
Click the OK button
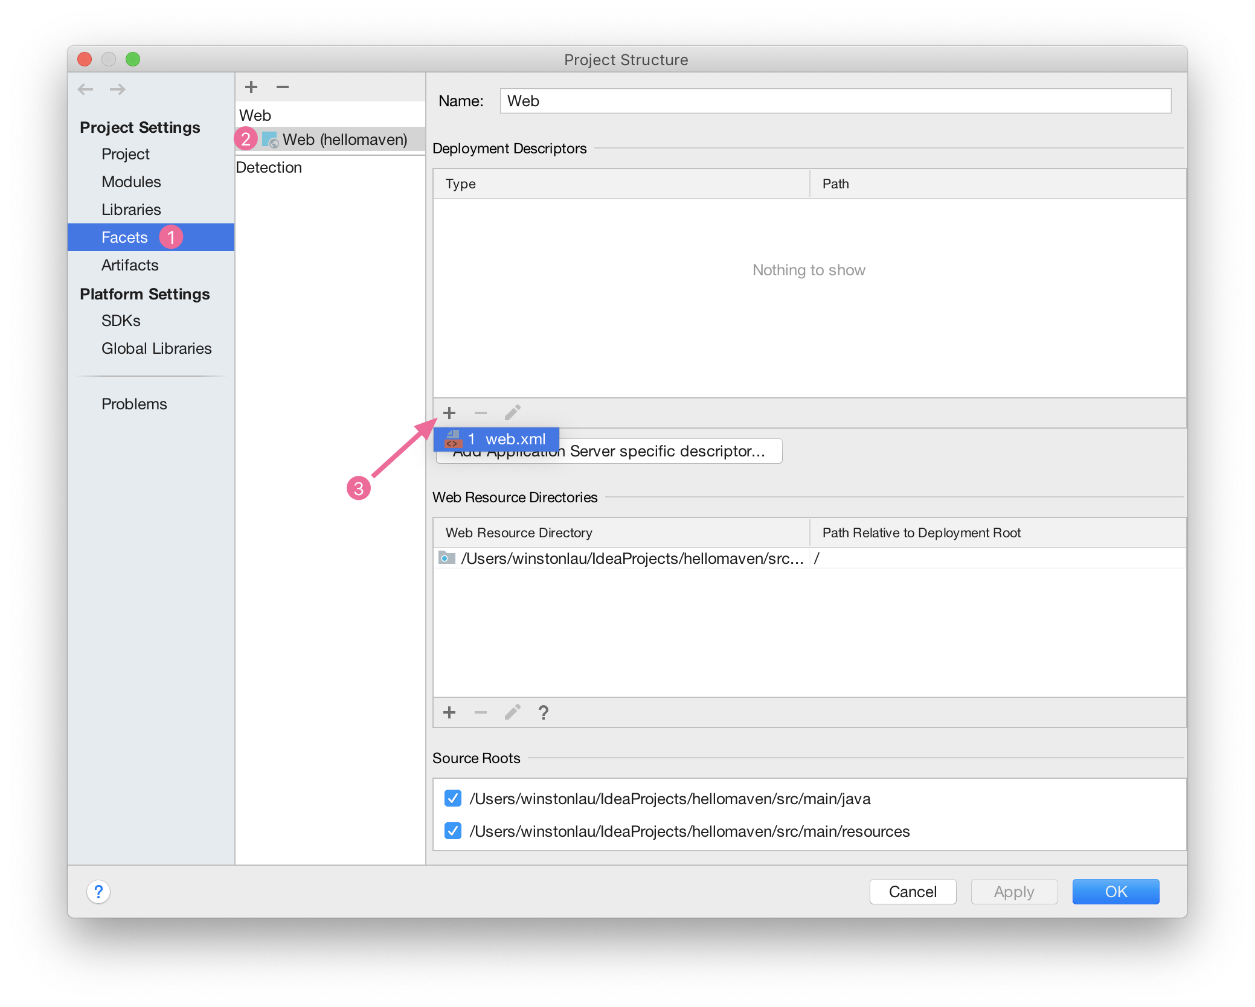pos(1115,892)
